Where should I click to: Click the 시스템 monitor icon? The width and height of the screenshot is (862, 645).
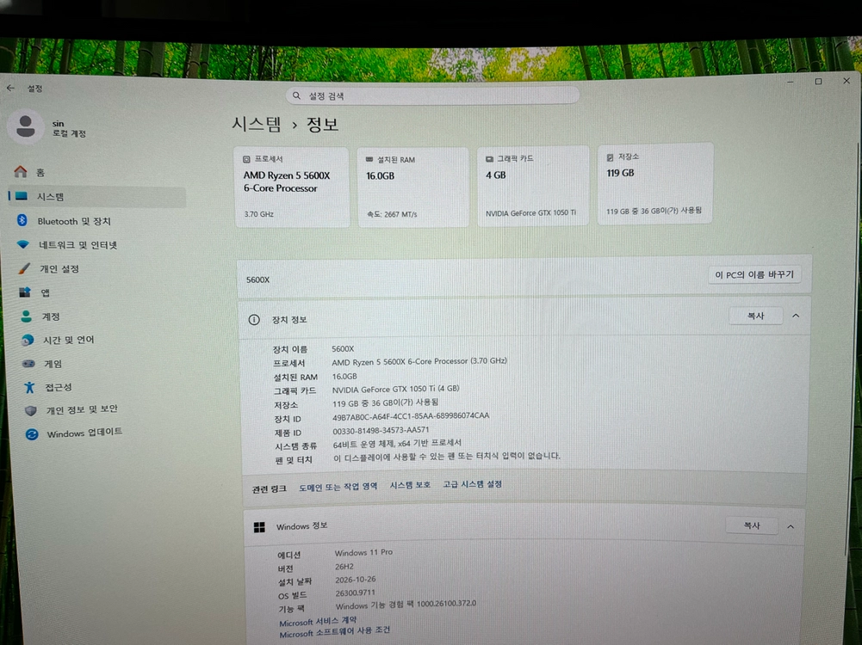pos(22,196)
